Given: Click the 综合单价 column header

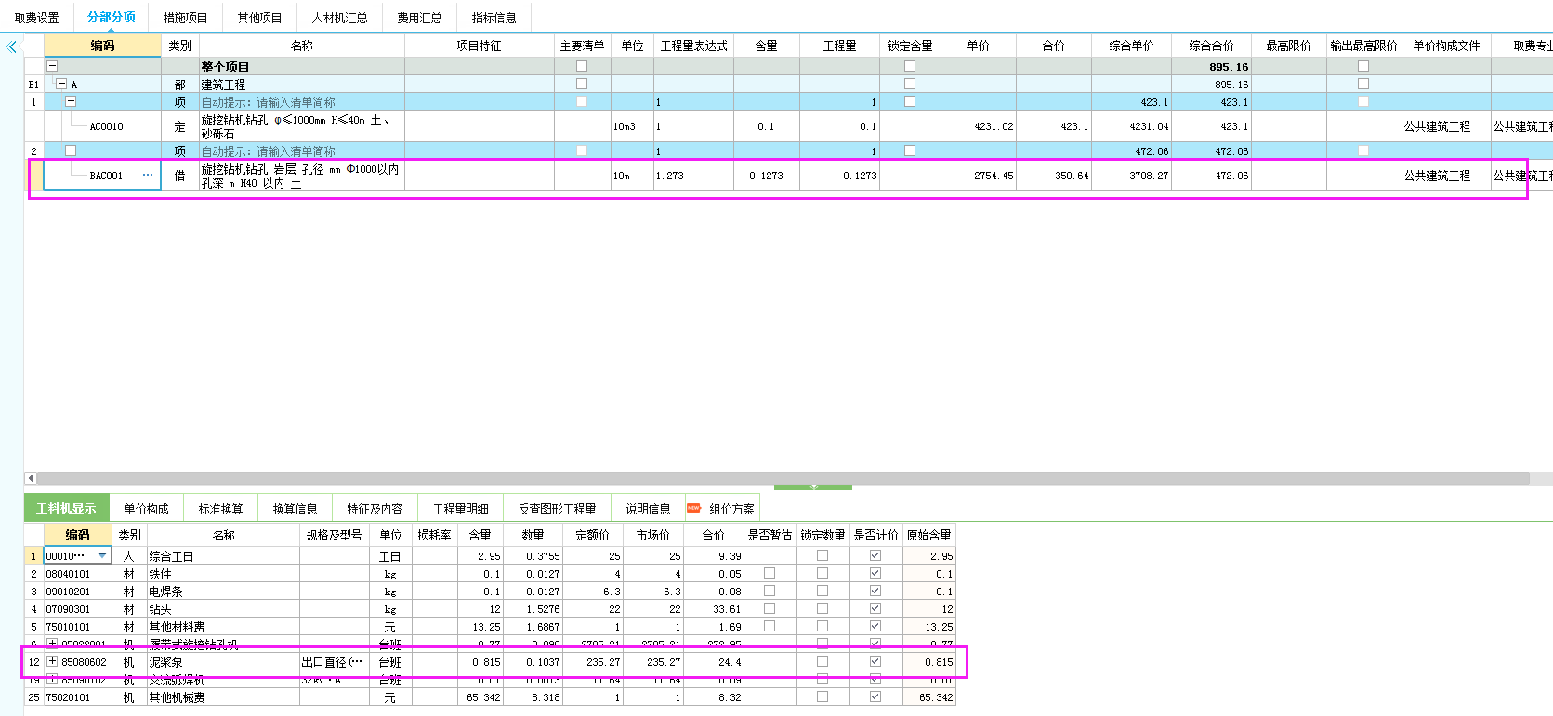Looking at the screenshot, I should click(x=1131, y=46).
